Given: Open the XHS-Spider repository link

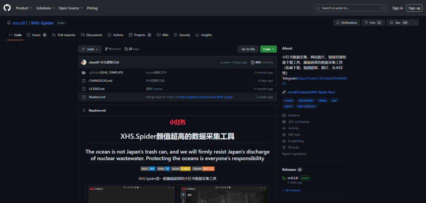Looking at the screenshot, I should click(x=42, y=23).
